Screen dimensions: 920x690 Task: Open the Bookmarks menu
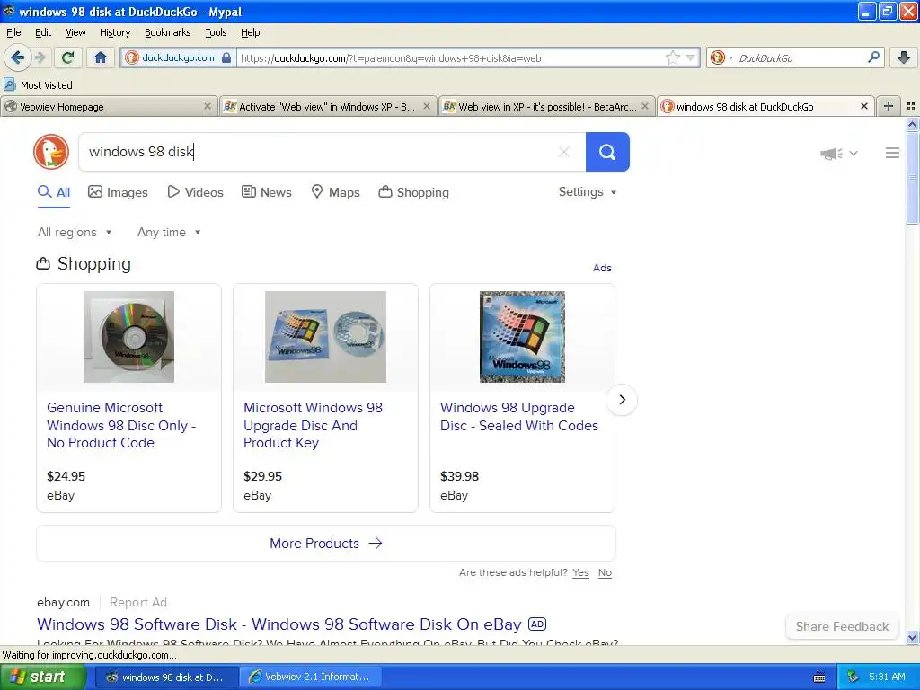(x=167, y=32)
